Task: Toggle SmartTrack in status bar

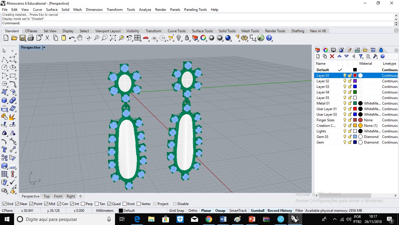Action: [x=238, y=211]
